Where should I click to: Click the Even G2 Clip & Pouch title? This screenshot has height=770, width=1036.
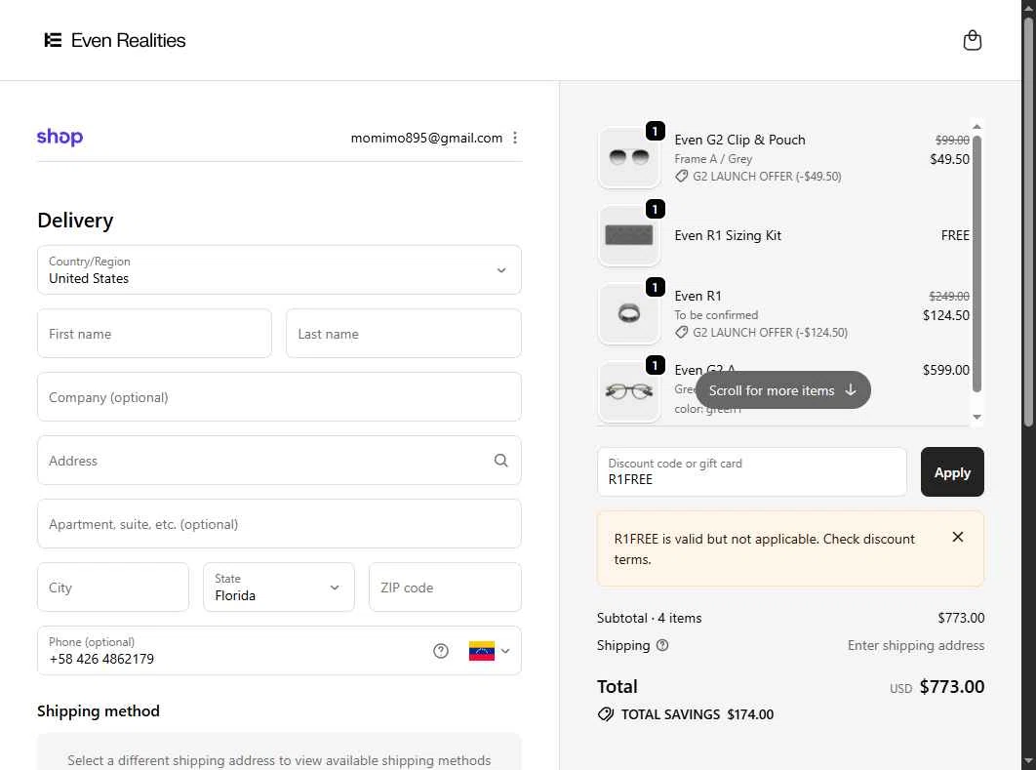(739, 140)
